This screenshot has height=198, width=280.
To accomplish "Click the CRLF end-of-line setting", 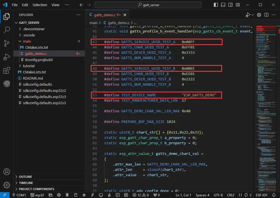I will (231, 195).
